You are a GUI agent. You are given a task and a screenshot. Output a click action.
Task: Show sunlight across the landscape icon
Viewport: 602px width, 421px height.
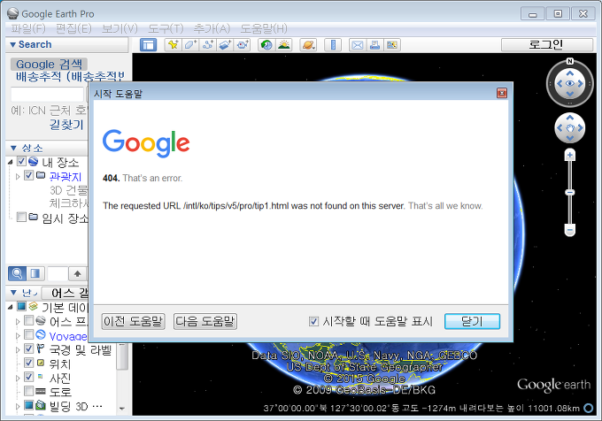pos(283,45)
